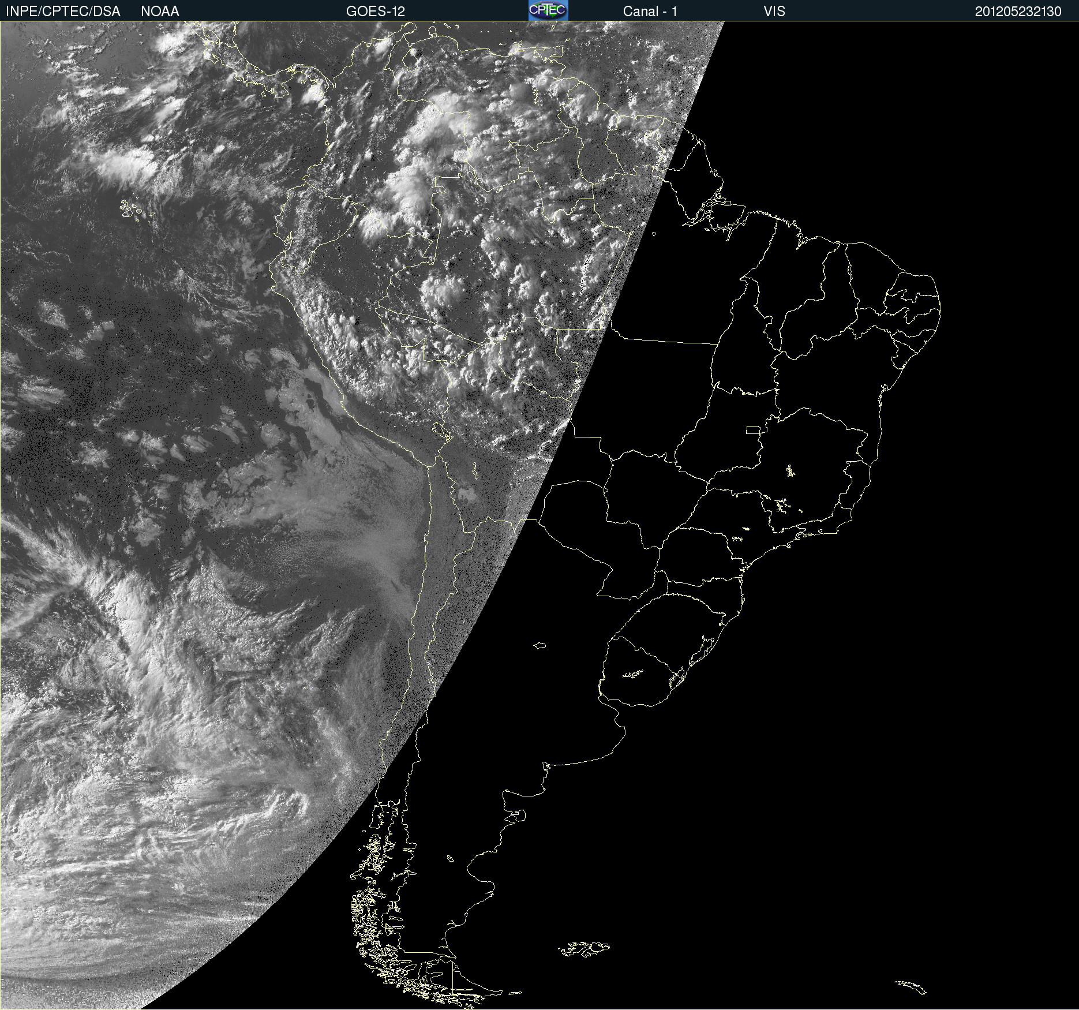Click the Canal - 1 channel label
The width and height of the screenshot is (1079, 1010).
[x=650, y=12]
